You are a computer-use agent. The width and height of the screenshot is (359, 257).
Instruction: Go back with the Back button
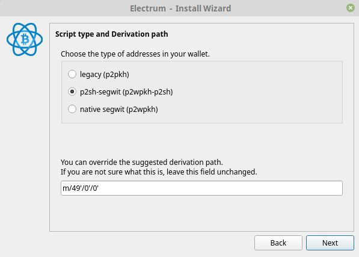[278, 243]
